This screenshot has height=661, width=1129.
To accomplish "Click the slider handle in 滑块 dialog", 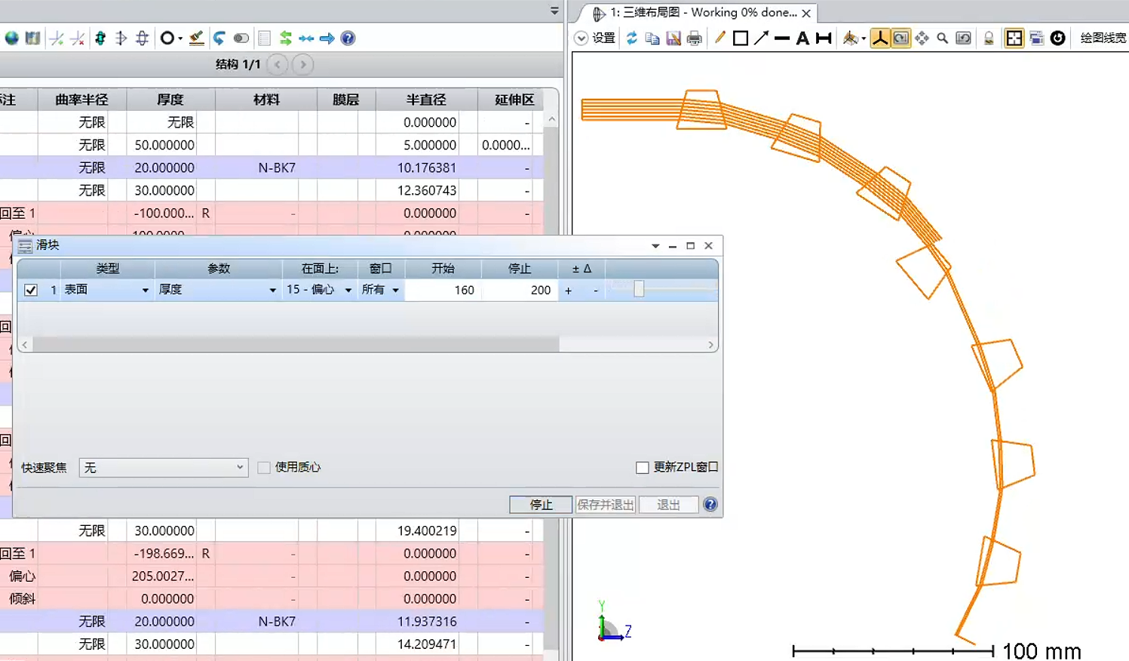I will [x=639, y=289].
